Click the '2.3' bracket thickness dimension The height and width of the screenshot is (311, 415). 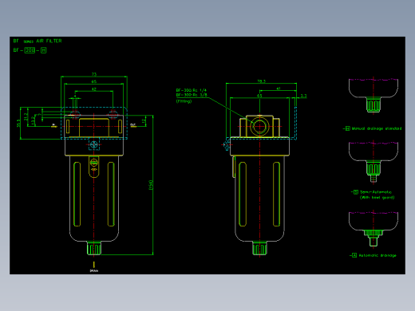click(304, 96)
